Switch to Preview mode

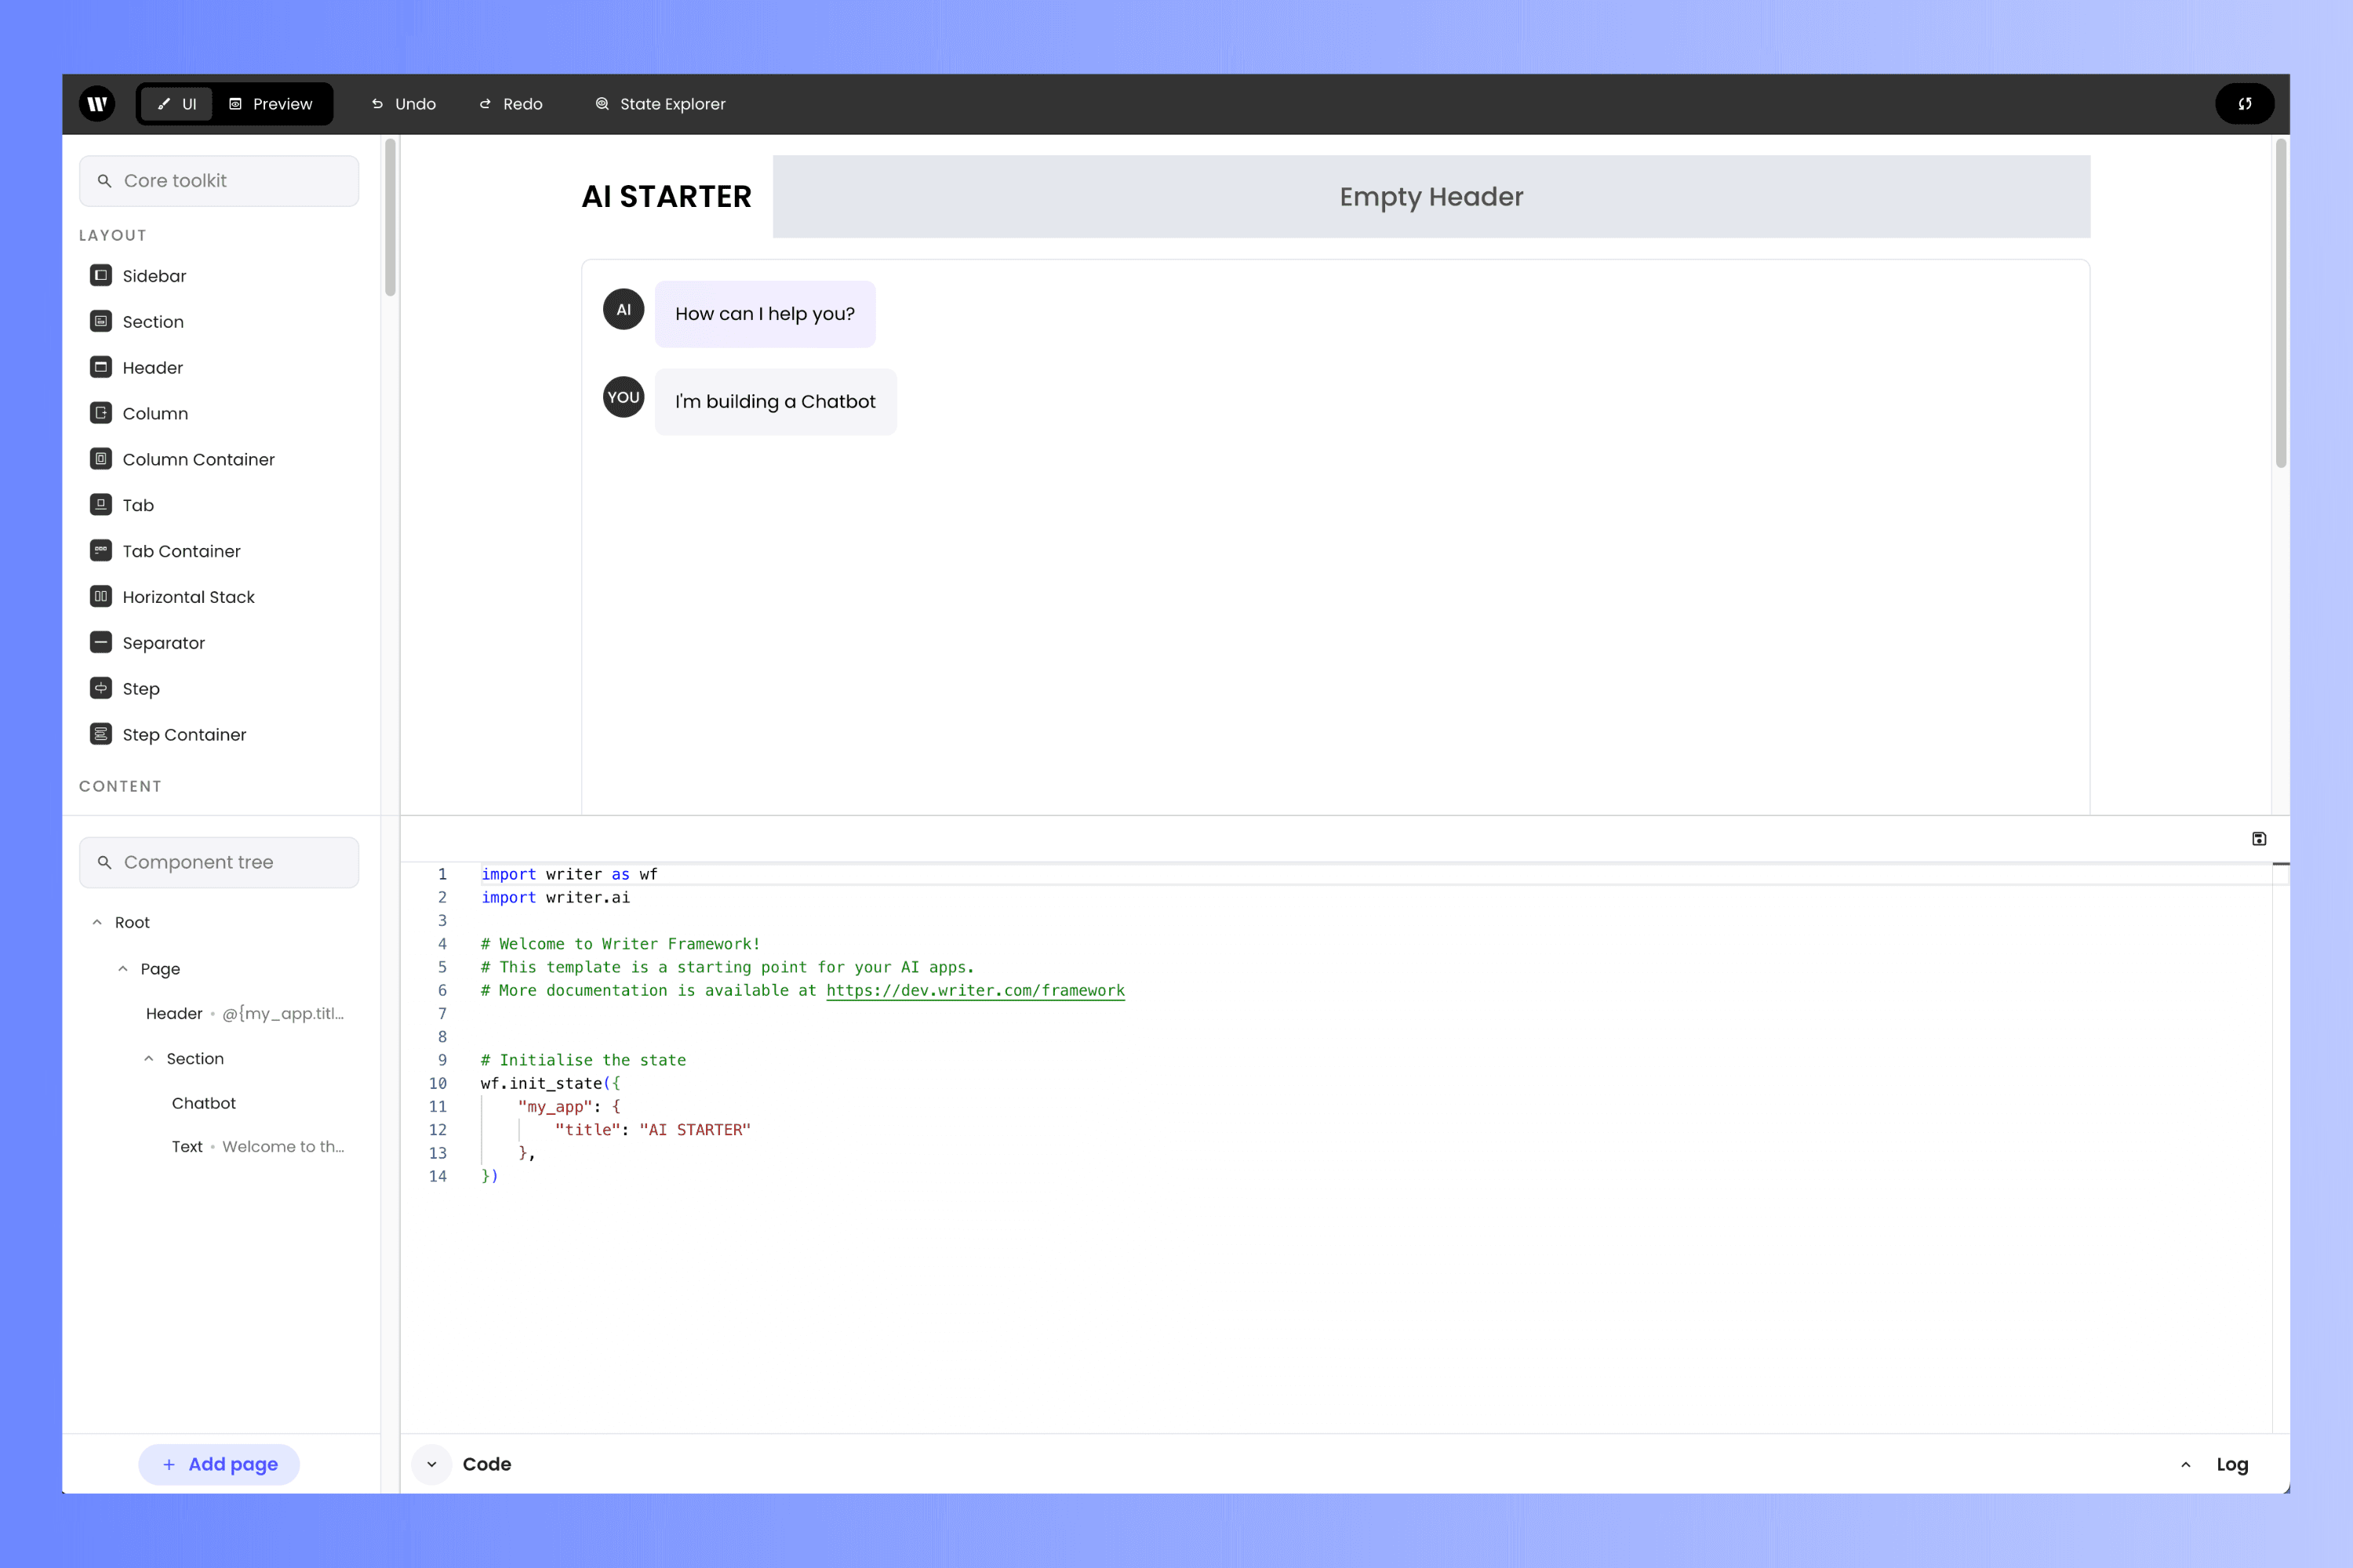pyautogui.click(x=271, y=104)
